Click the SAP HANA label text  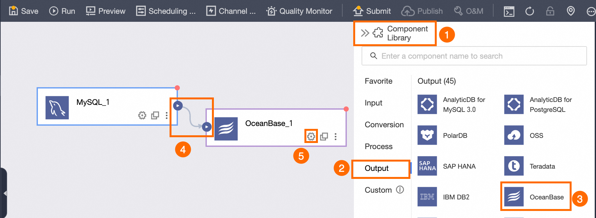(459, 166)
